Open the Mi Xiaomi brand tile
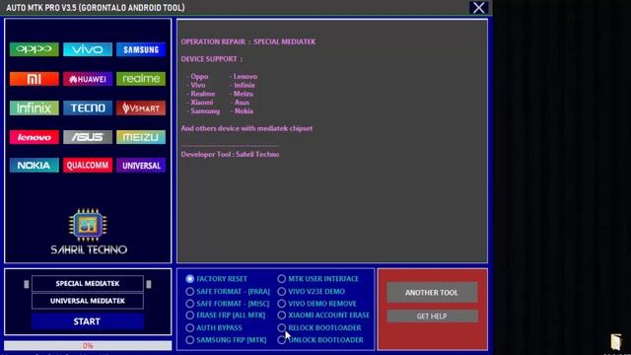Viewport: 631px width, 355px height. coord(35,79)
